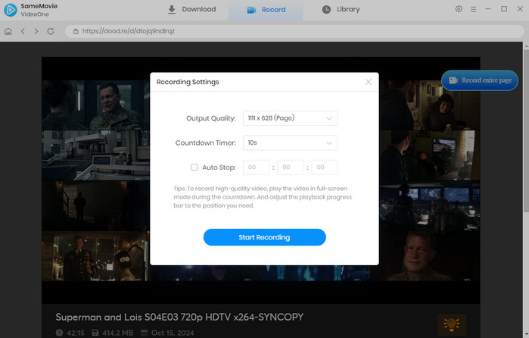Click the video title Superman and Lois
The image size is (529, 338).
pyautogui.click(x=179, y=317)
